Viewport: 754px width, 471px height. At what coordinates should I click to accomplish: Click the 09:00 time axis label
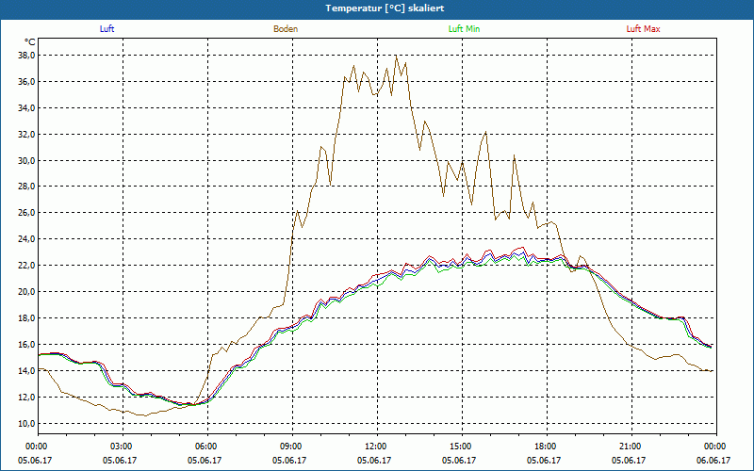(291, 447)
